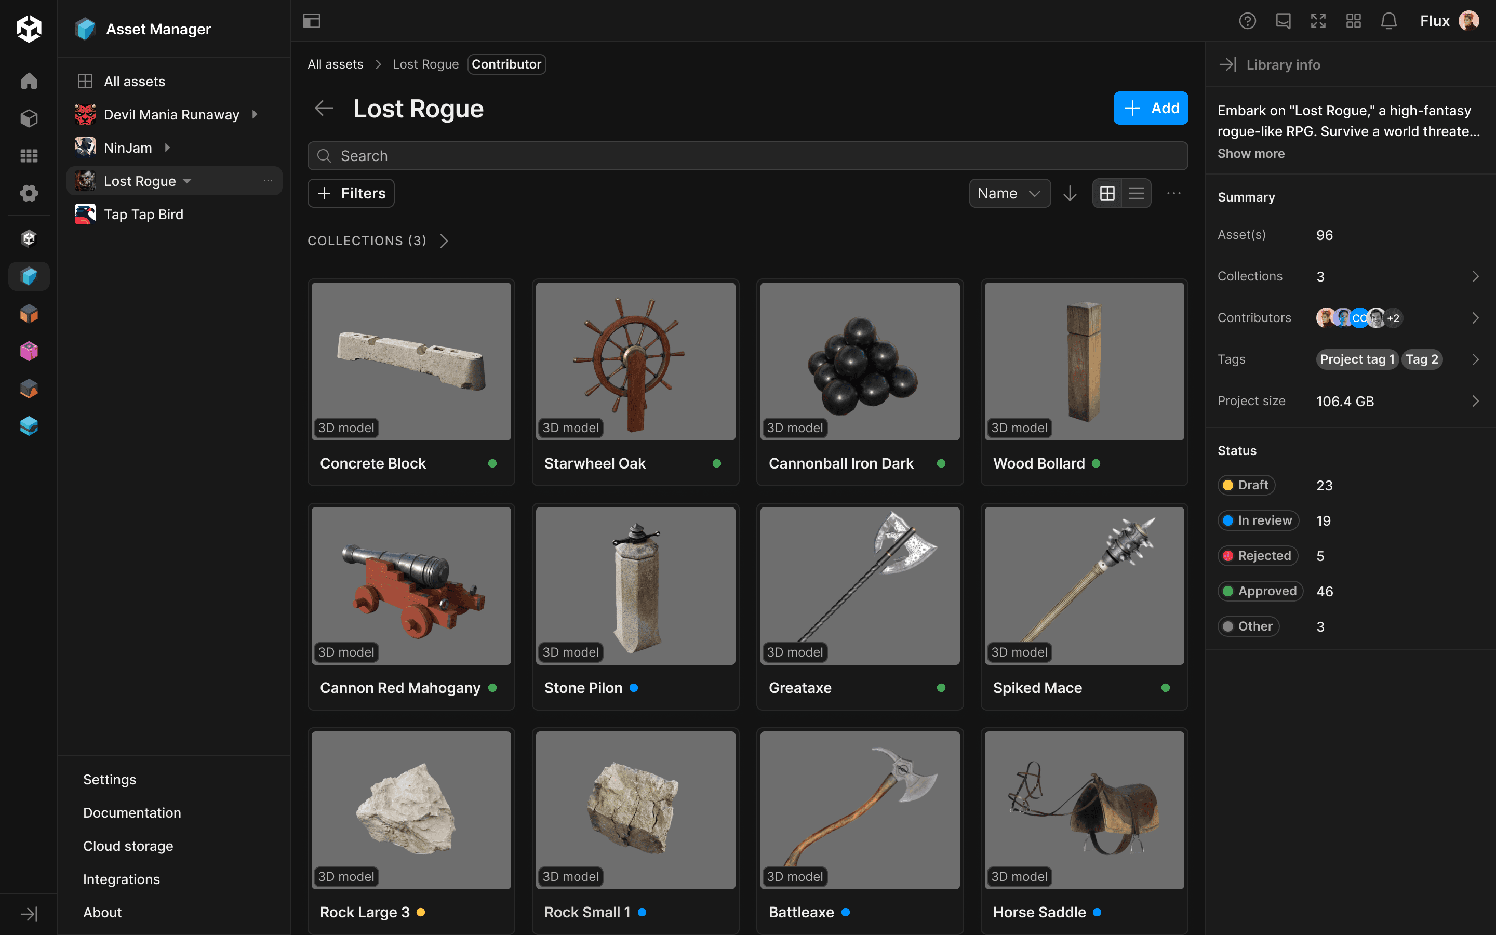Toggle the left sidebar panel icon
Image resolution: width=1496 pixels, height=935 pixels.
tap(311, 20)
